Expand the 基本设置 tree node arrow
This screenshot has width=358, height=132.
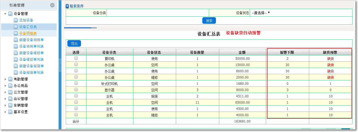5,112
